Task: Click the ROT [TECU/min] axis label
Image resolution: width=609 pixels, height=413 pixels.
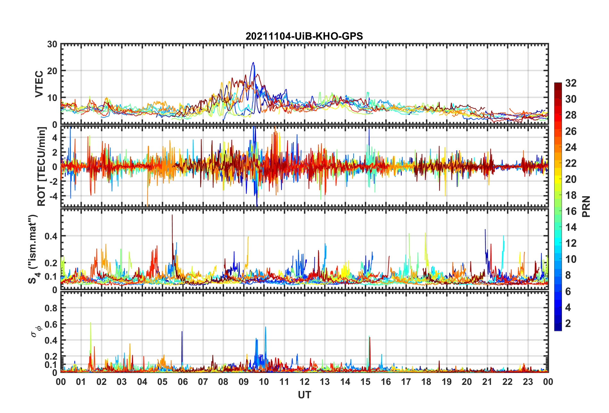Action: (x=42, y=167)
